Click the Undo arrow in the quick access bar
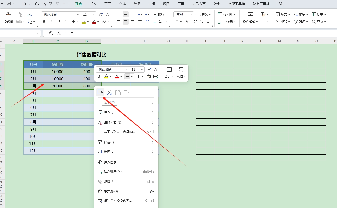Image resolution: width=337 pixels, height=208 pixels. [51, 4]
